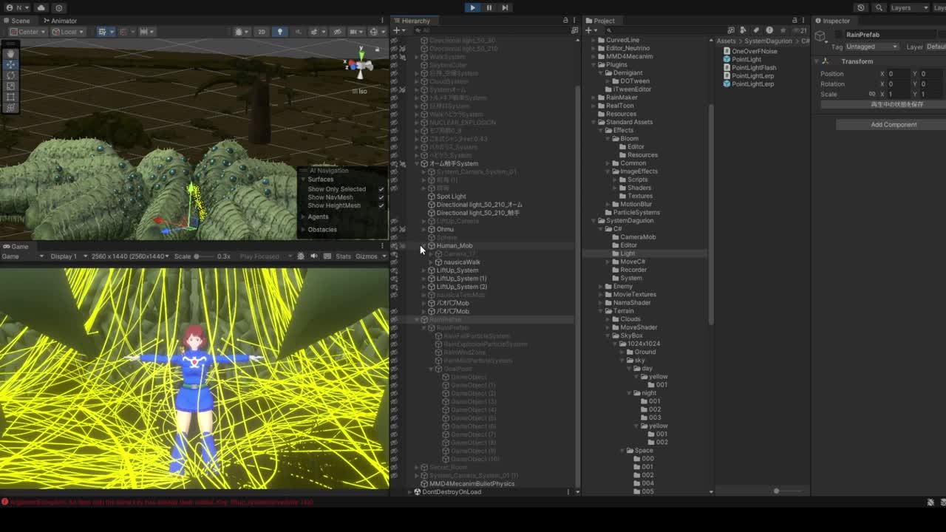Start Play mode with the play button
This screenshot has height=532, width=946.
472,7
